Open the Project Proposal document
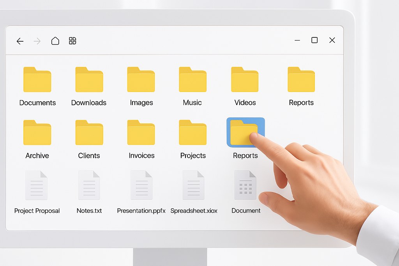 click(37, 185)
